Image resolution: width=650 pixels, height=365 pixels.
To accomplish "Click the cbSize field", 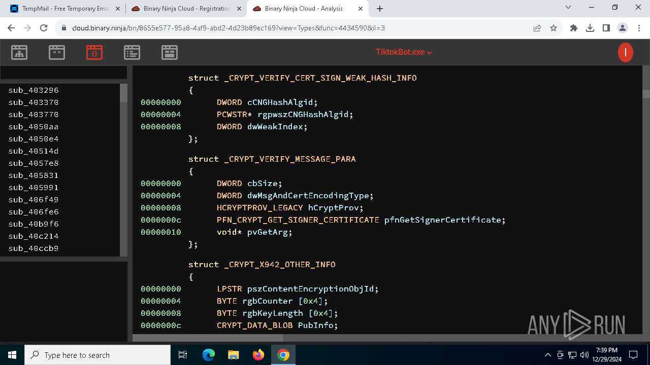I will click(x=264, y=184).
